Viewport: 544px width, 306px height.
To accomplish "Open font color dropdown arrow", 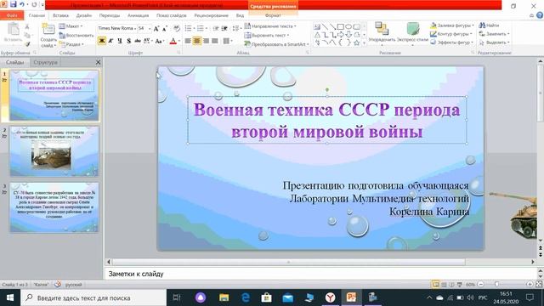I will tap(179, 41).
